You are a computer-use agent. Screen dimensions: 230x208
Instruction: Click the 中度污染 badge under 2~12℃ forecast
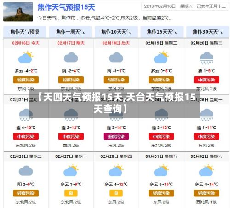71,137
